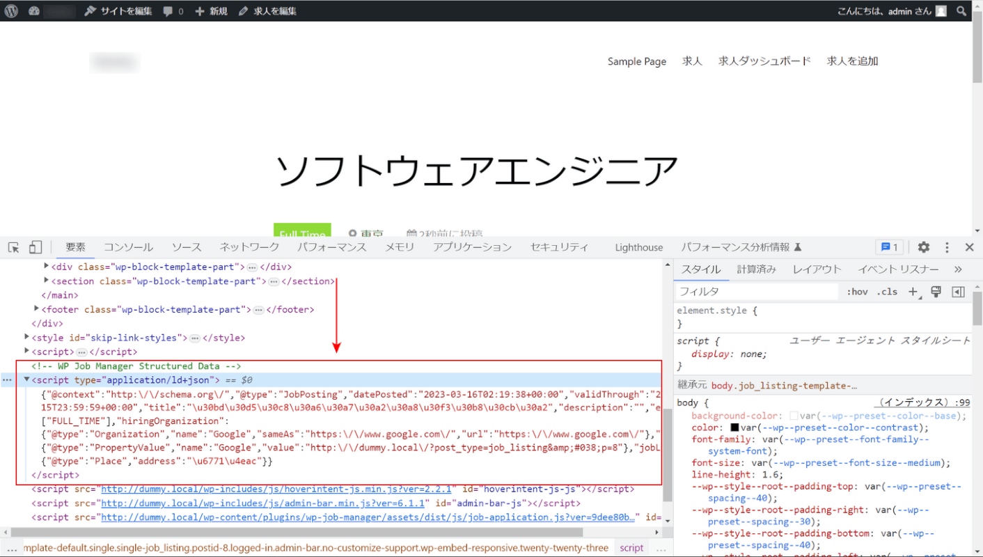
Task: Open the DevTools three-dot customize menu
Action: 947,247
